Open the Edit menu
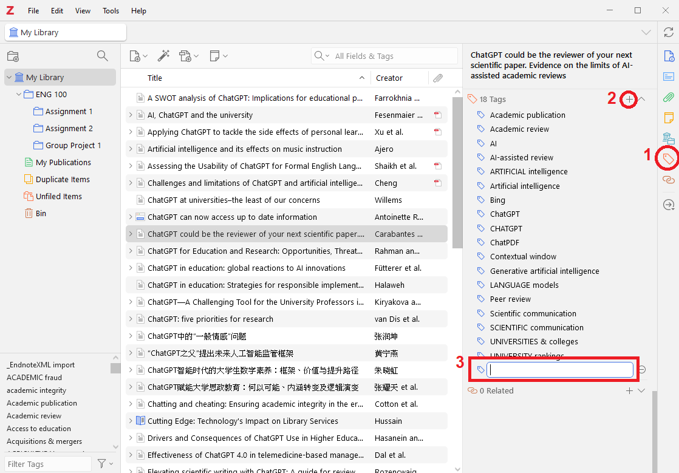Viewport: 679px width, 473px height. coord(57,11)
